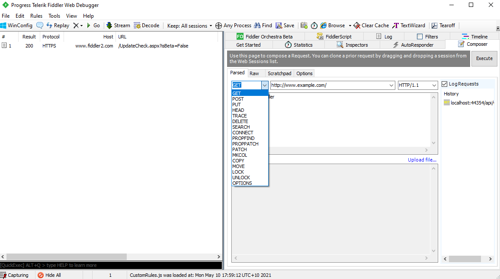Click Tearoff toolbar button
The height and width of the screenshot is (279, 500).
(443, 25)
